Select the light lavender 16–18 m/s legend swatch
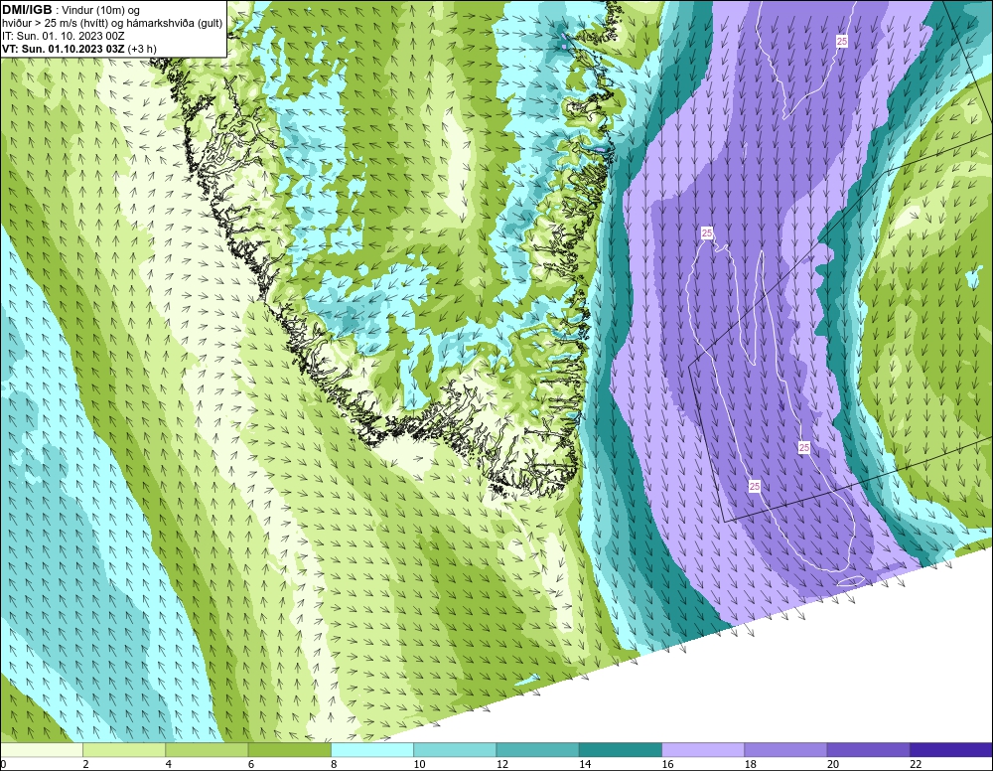Image resolution: width=993 pixels, height=771 pixels. [x=703, y=750]
